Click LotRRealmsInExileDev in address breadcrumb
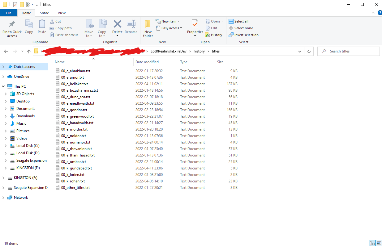382x246 pixels. tap(168, 51)
